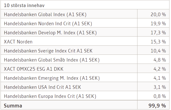Click the 99,9 % total sum value
171x110 pixels.
tap(157, 105)
